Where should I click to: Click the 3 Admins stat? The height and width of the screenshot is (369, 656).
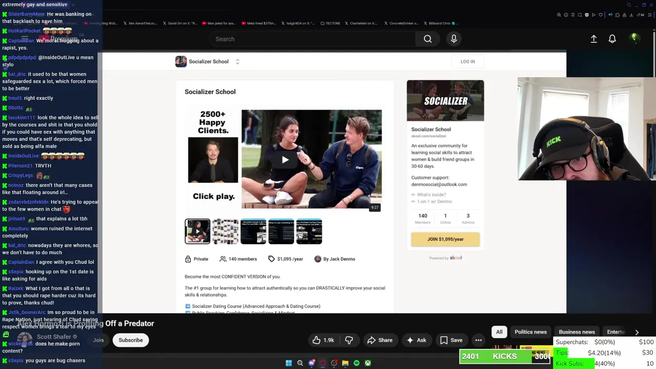467,219
